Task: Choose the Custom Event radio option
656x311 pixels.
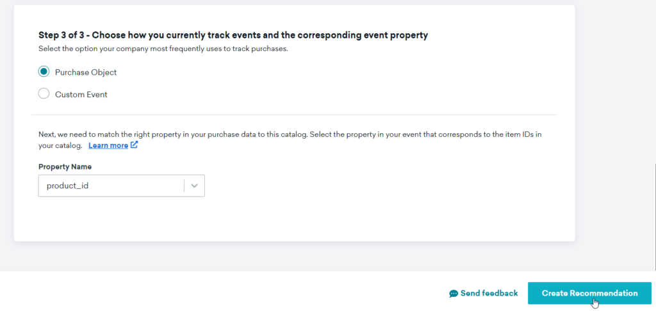Action: click(44, 93)
